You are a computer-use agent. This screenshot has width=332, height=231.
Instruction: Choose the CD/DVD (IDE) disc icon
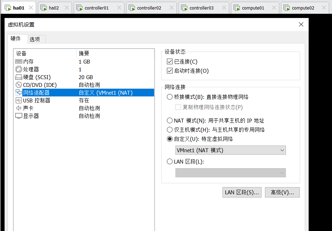pos(19,85)
